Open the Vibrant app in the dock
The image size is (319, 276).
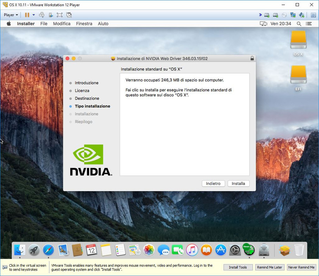point(249,249)
